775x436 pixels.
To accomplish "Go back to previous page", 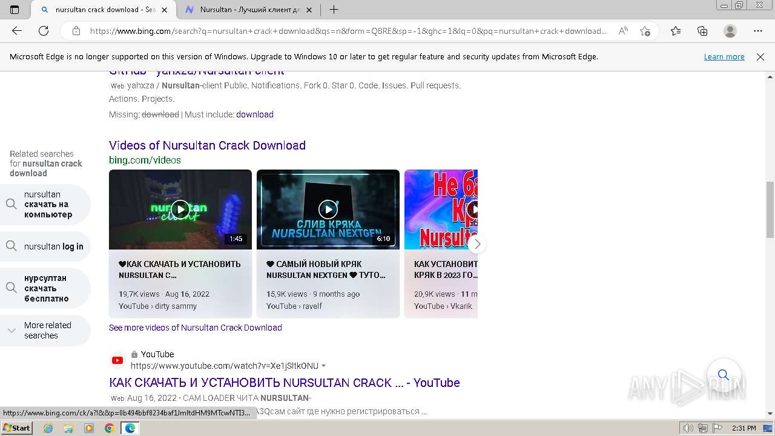I will (x=17, y=31).
